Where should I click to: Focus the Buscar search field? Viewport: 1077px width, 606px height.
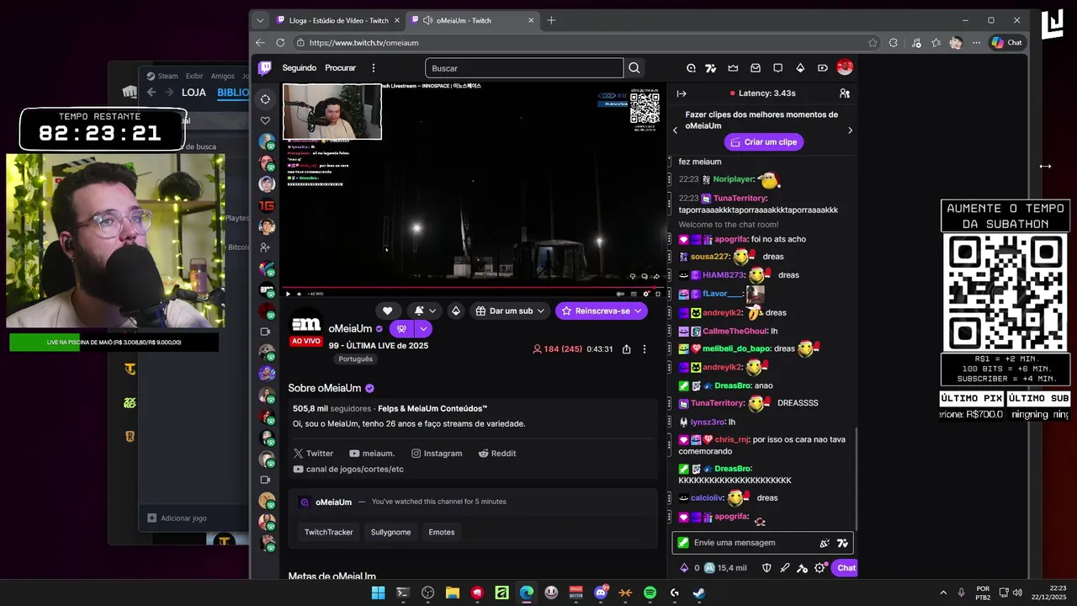pos(524,68)
